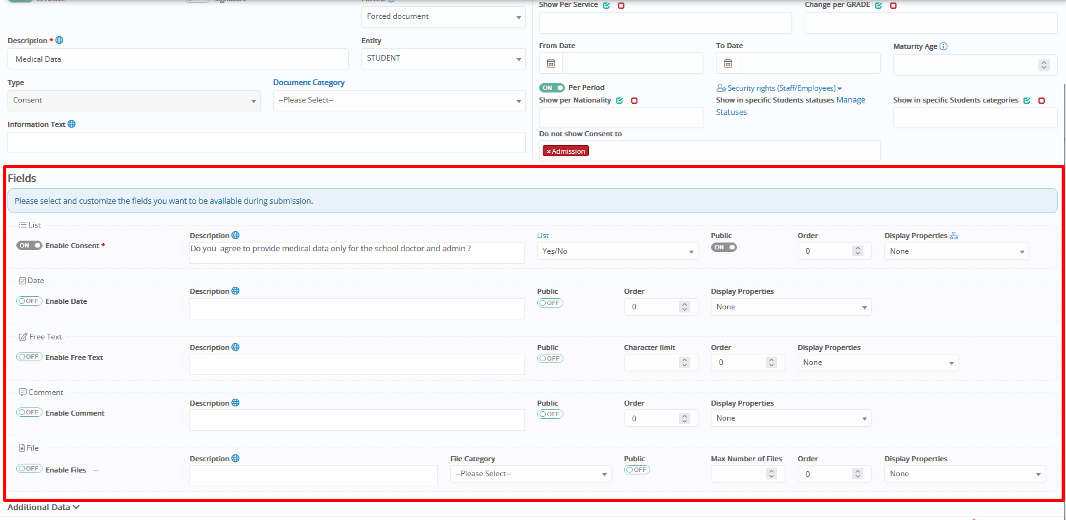Open the List dropdown set to Yes/No
This screenshot has width=1066, height=520.
click(616, 251)
